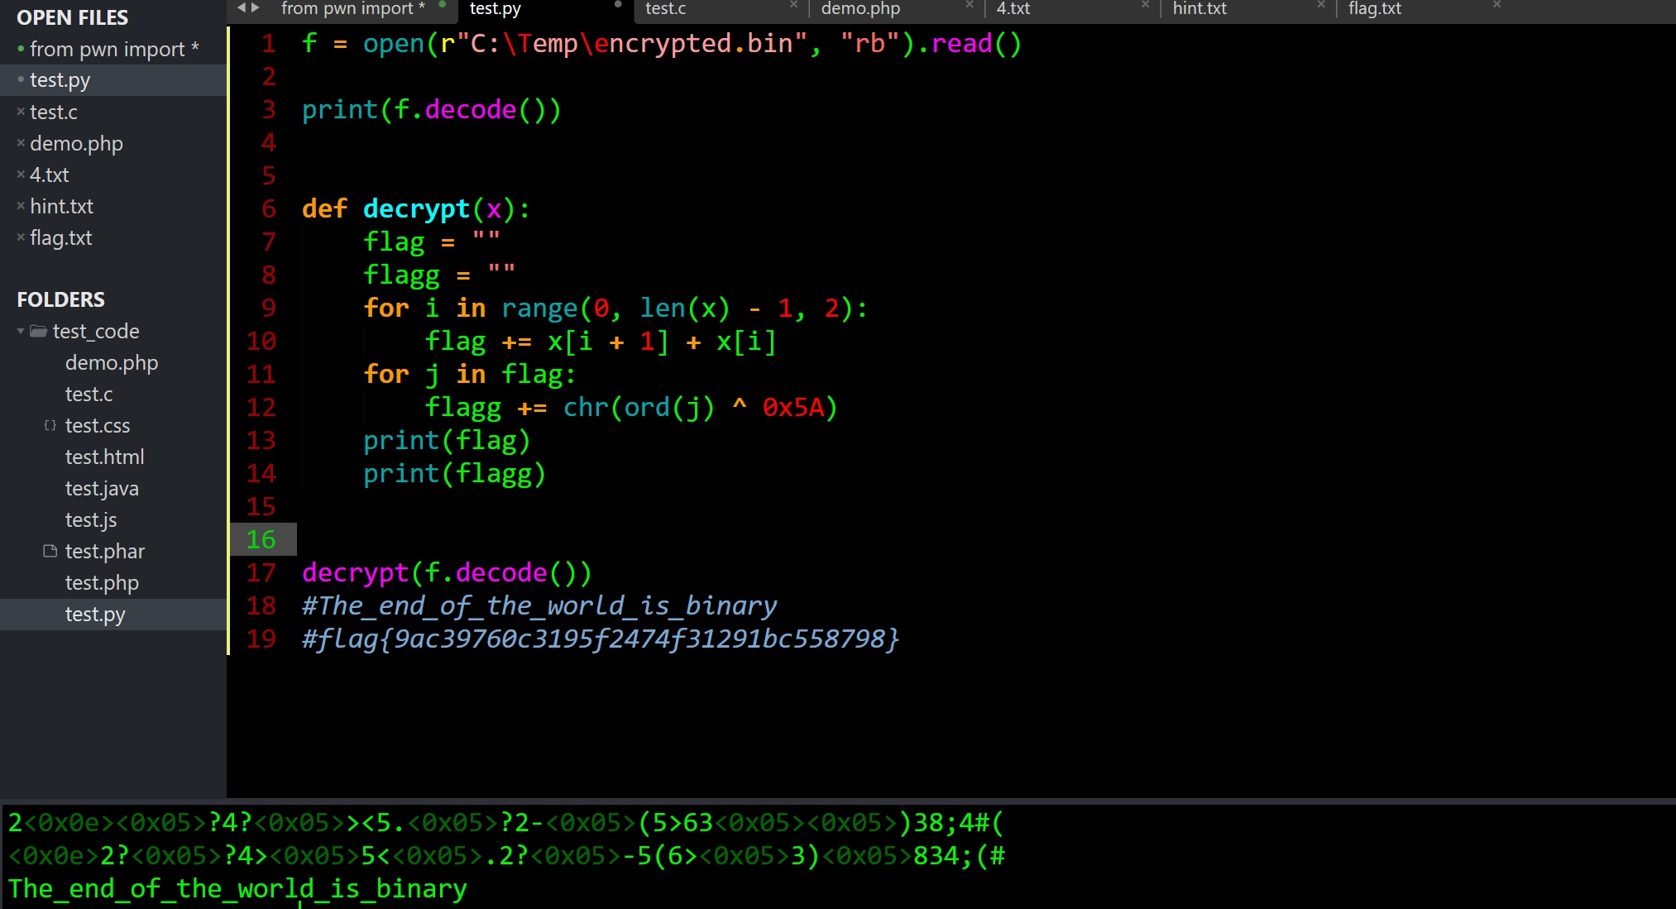
Task: Click line number 16 in the gutter
Action: tap(261, 540)
